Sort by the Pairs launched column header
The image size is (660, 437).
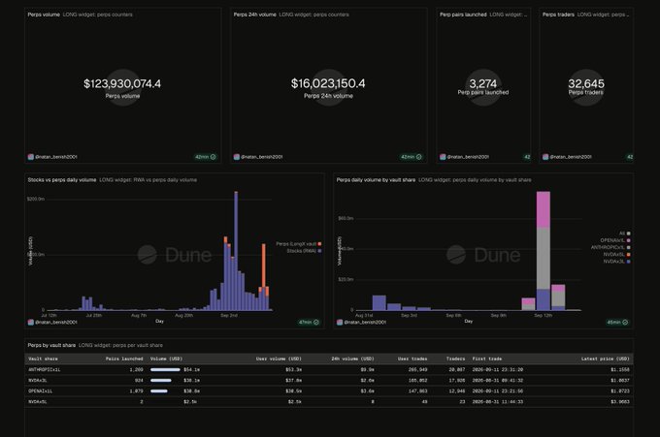coord(124,359)
